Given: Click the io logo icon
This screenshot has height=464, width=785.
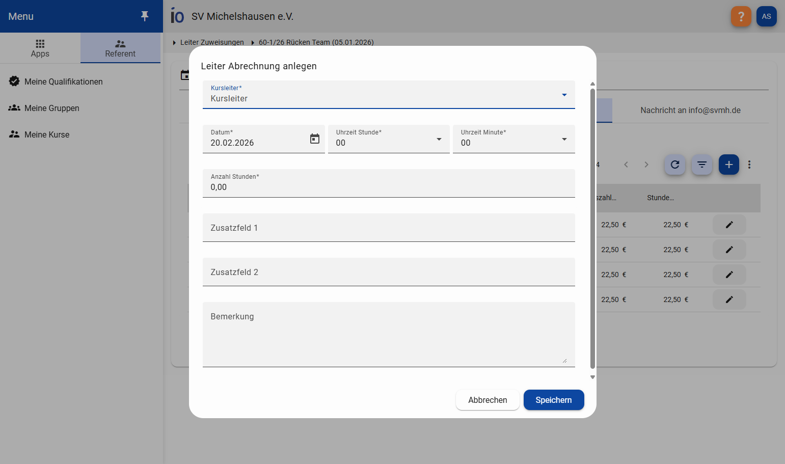Looking at the screenshot, I should click(x=177, y=16).
